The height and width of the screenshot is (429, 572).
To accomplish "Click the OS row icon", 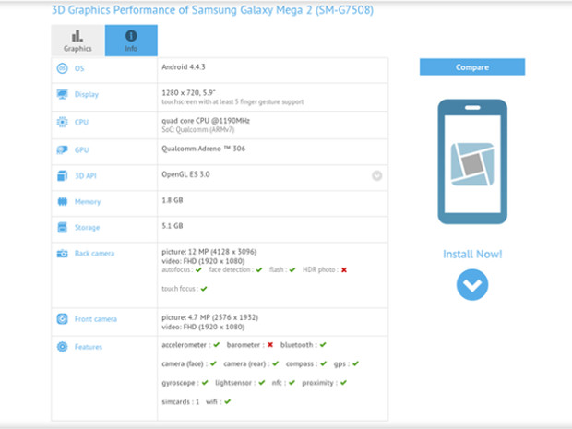I will point(63,68).
